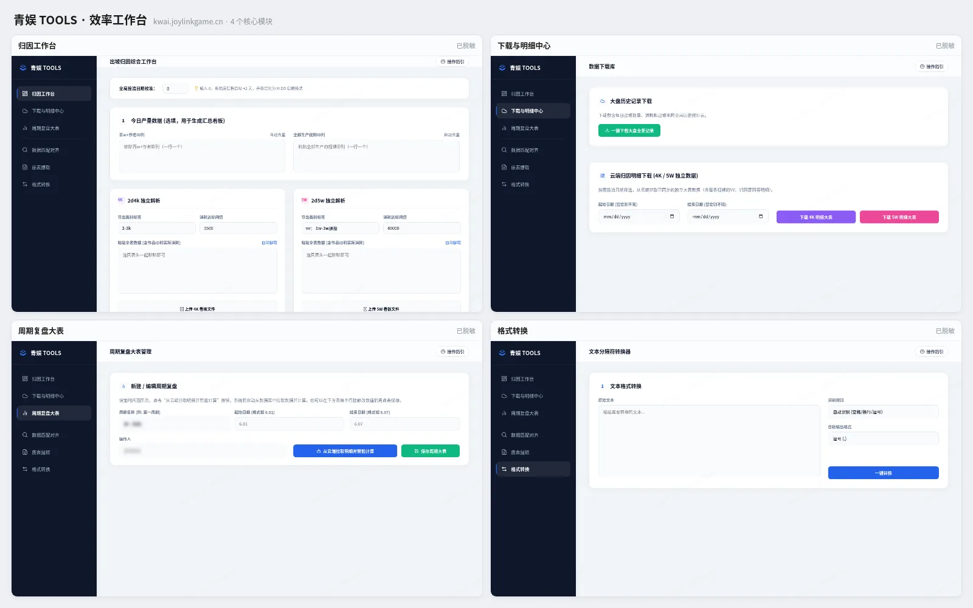In 下载与明细中心 panel, click 周期复盘大表 chart icon
Screen dimensions: 973x608
click(x=504, y=128)
